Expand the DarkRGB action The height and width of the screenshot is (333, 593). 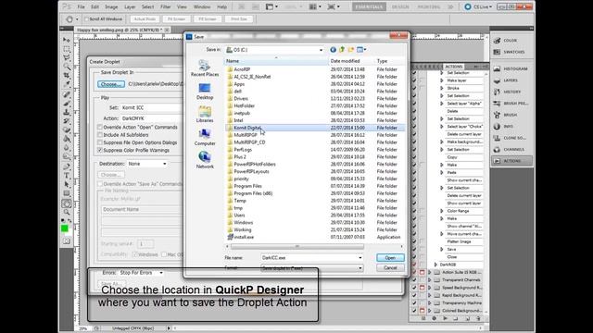435,265
